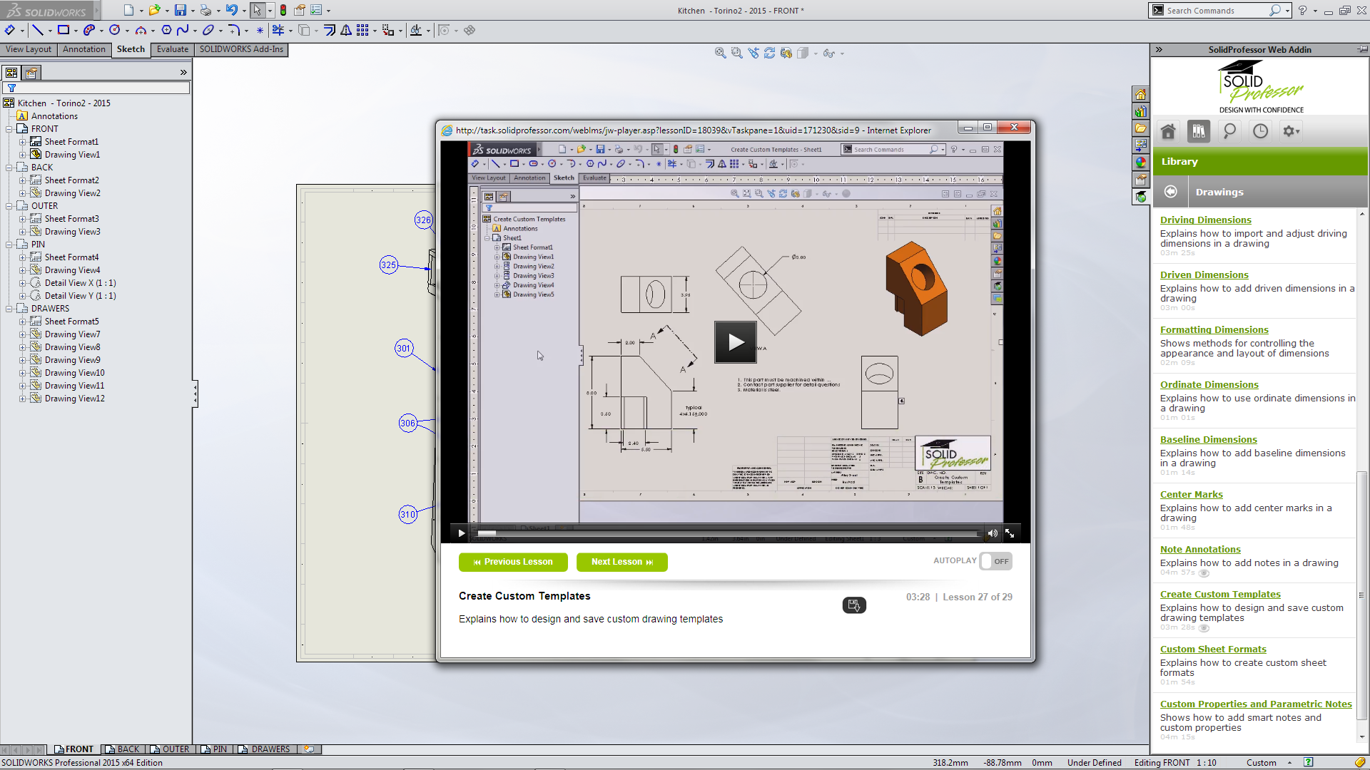Open SolidProfessor history clock icon

[1261, 131]
